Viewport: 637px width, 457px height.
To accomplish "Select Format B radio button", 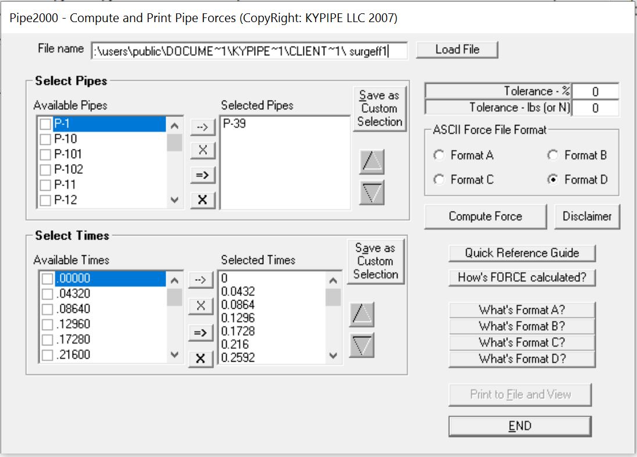I will tap(553, 155).
